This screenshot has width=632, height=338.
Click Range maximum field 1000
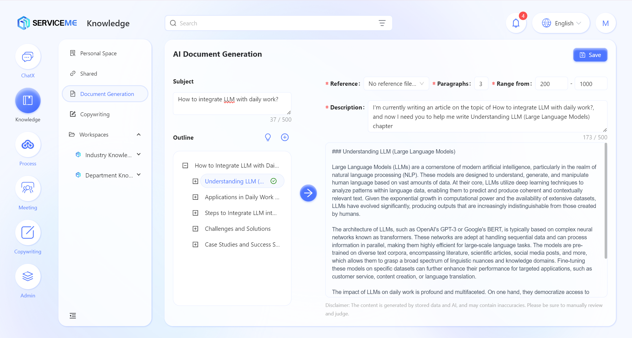(591, 84)
